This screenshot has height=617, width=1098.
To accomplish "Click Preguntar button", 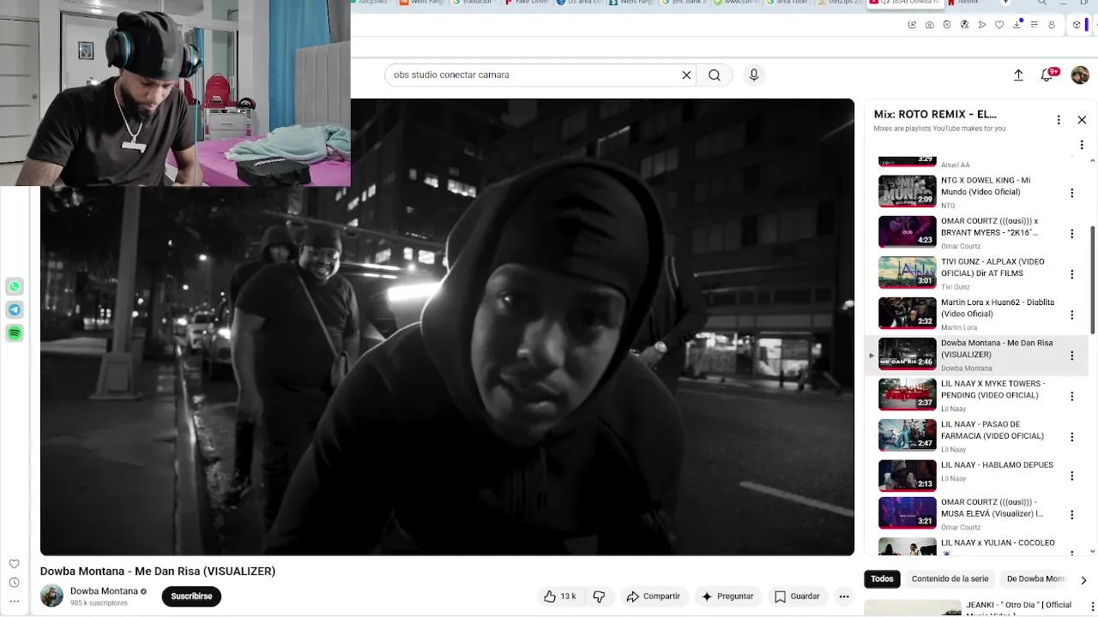I will click(727, 596).
